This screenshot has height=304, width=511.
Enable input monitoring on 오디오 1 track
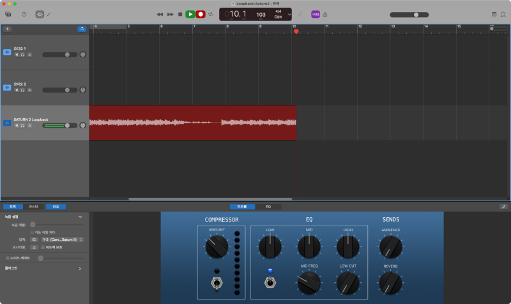29,55
